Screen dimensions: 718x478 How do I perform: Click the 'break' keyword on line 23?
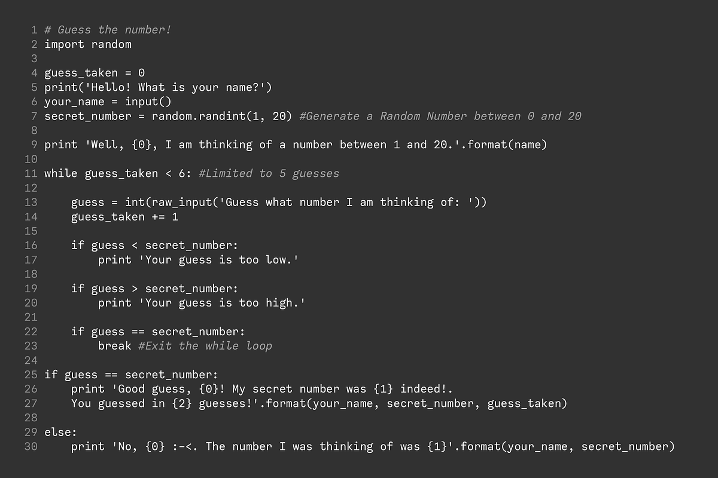[114, 346]
